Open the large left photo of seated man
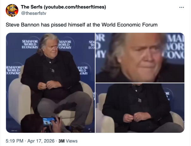Viewport: 191px width, 146px height. point(50,83)
